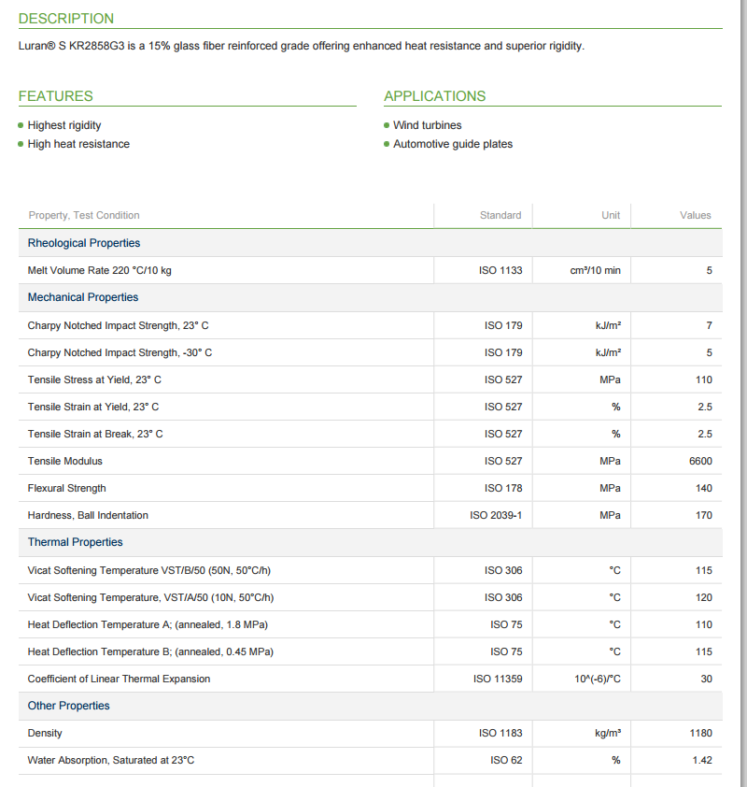Click ISO 527 in the Tensile Strain at Break row
The height and width of the screenshot is (787, 747).
503,434
